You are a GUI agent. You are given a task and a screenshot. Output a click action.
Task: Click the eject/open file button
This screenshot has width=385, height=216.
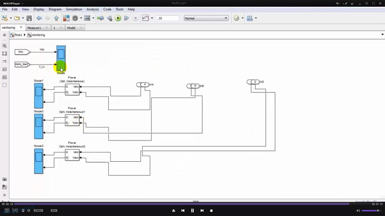pyautogui.click(x=174, y=210)
